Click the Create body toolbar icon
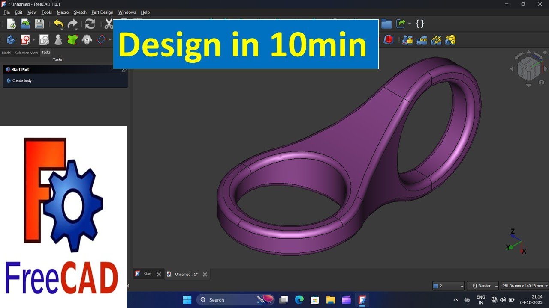This screenshot has height=308, width=549. pos(11,40)
